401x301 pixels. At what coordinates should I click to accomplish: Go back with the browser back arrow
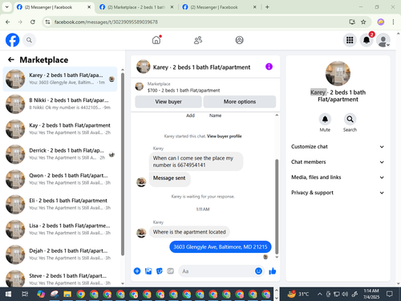tap(8, 22)
